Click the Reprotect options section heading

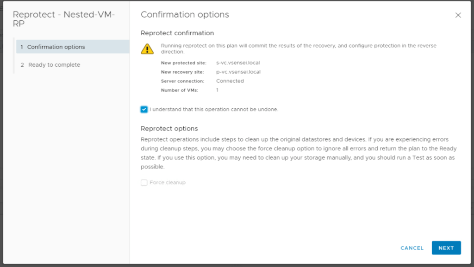169,129
